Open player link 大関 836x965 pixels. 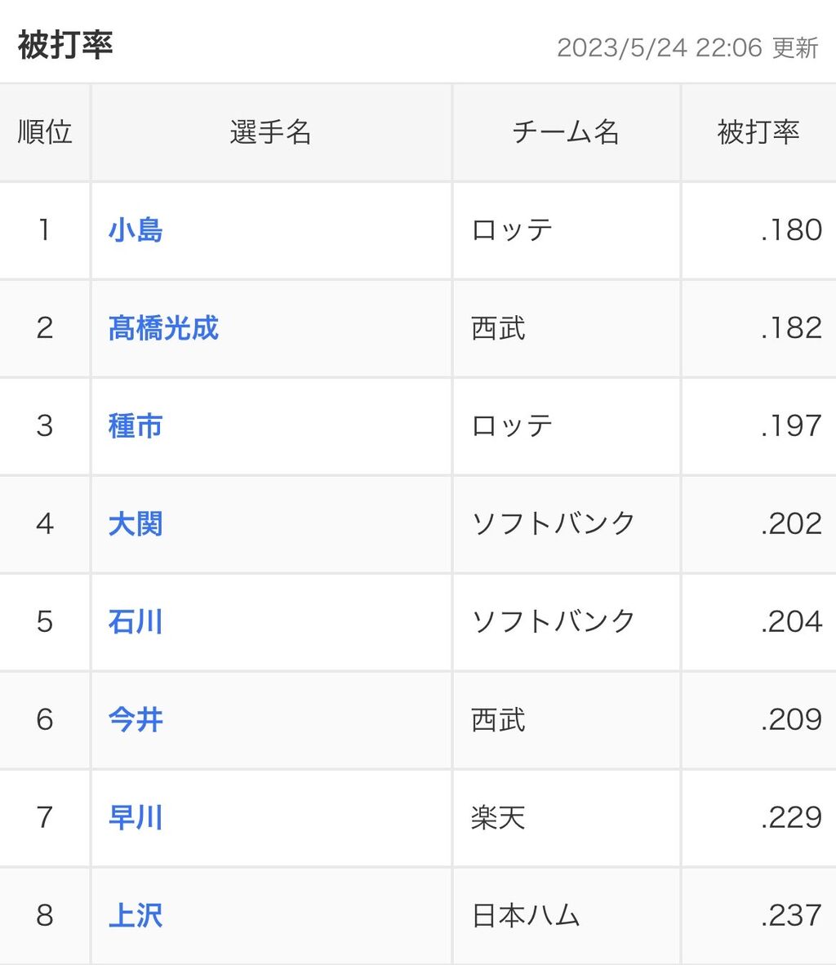coord(136,524)
